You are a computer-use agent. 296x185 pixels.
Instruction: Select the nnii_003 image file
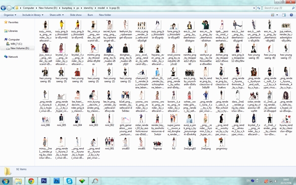[93, 120]
